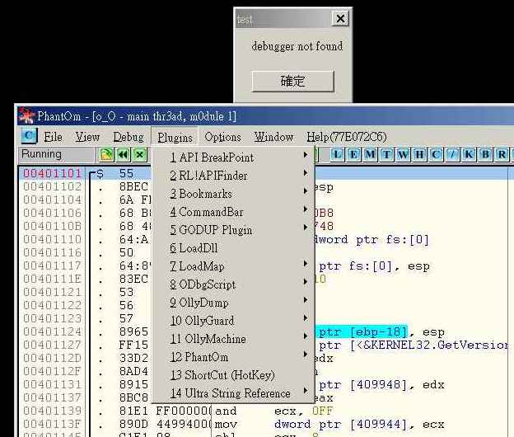Select disassembly row at address 0040110B

(x=53, y=226)
